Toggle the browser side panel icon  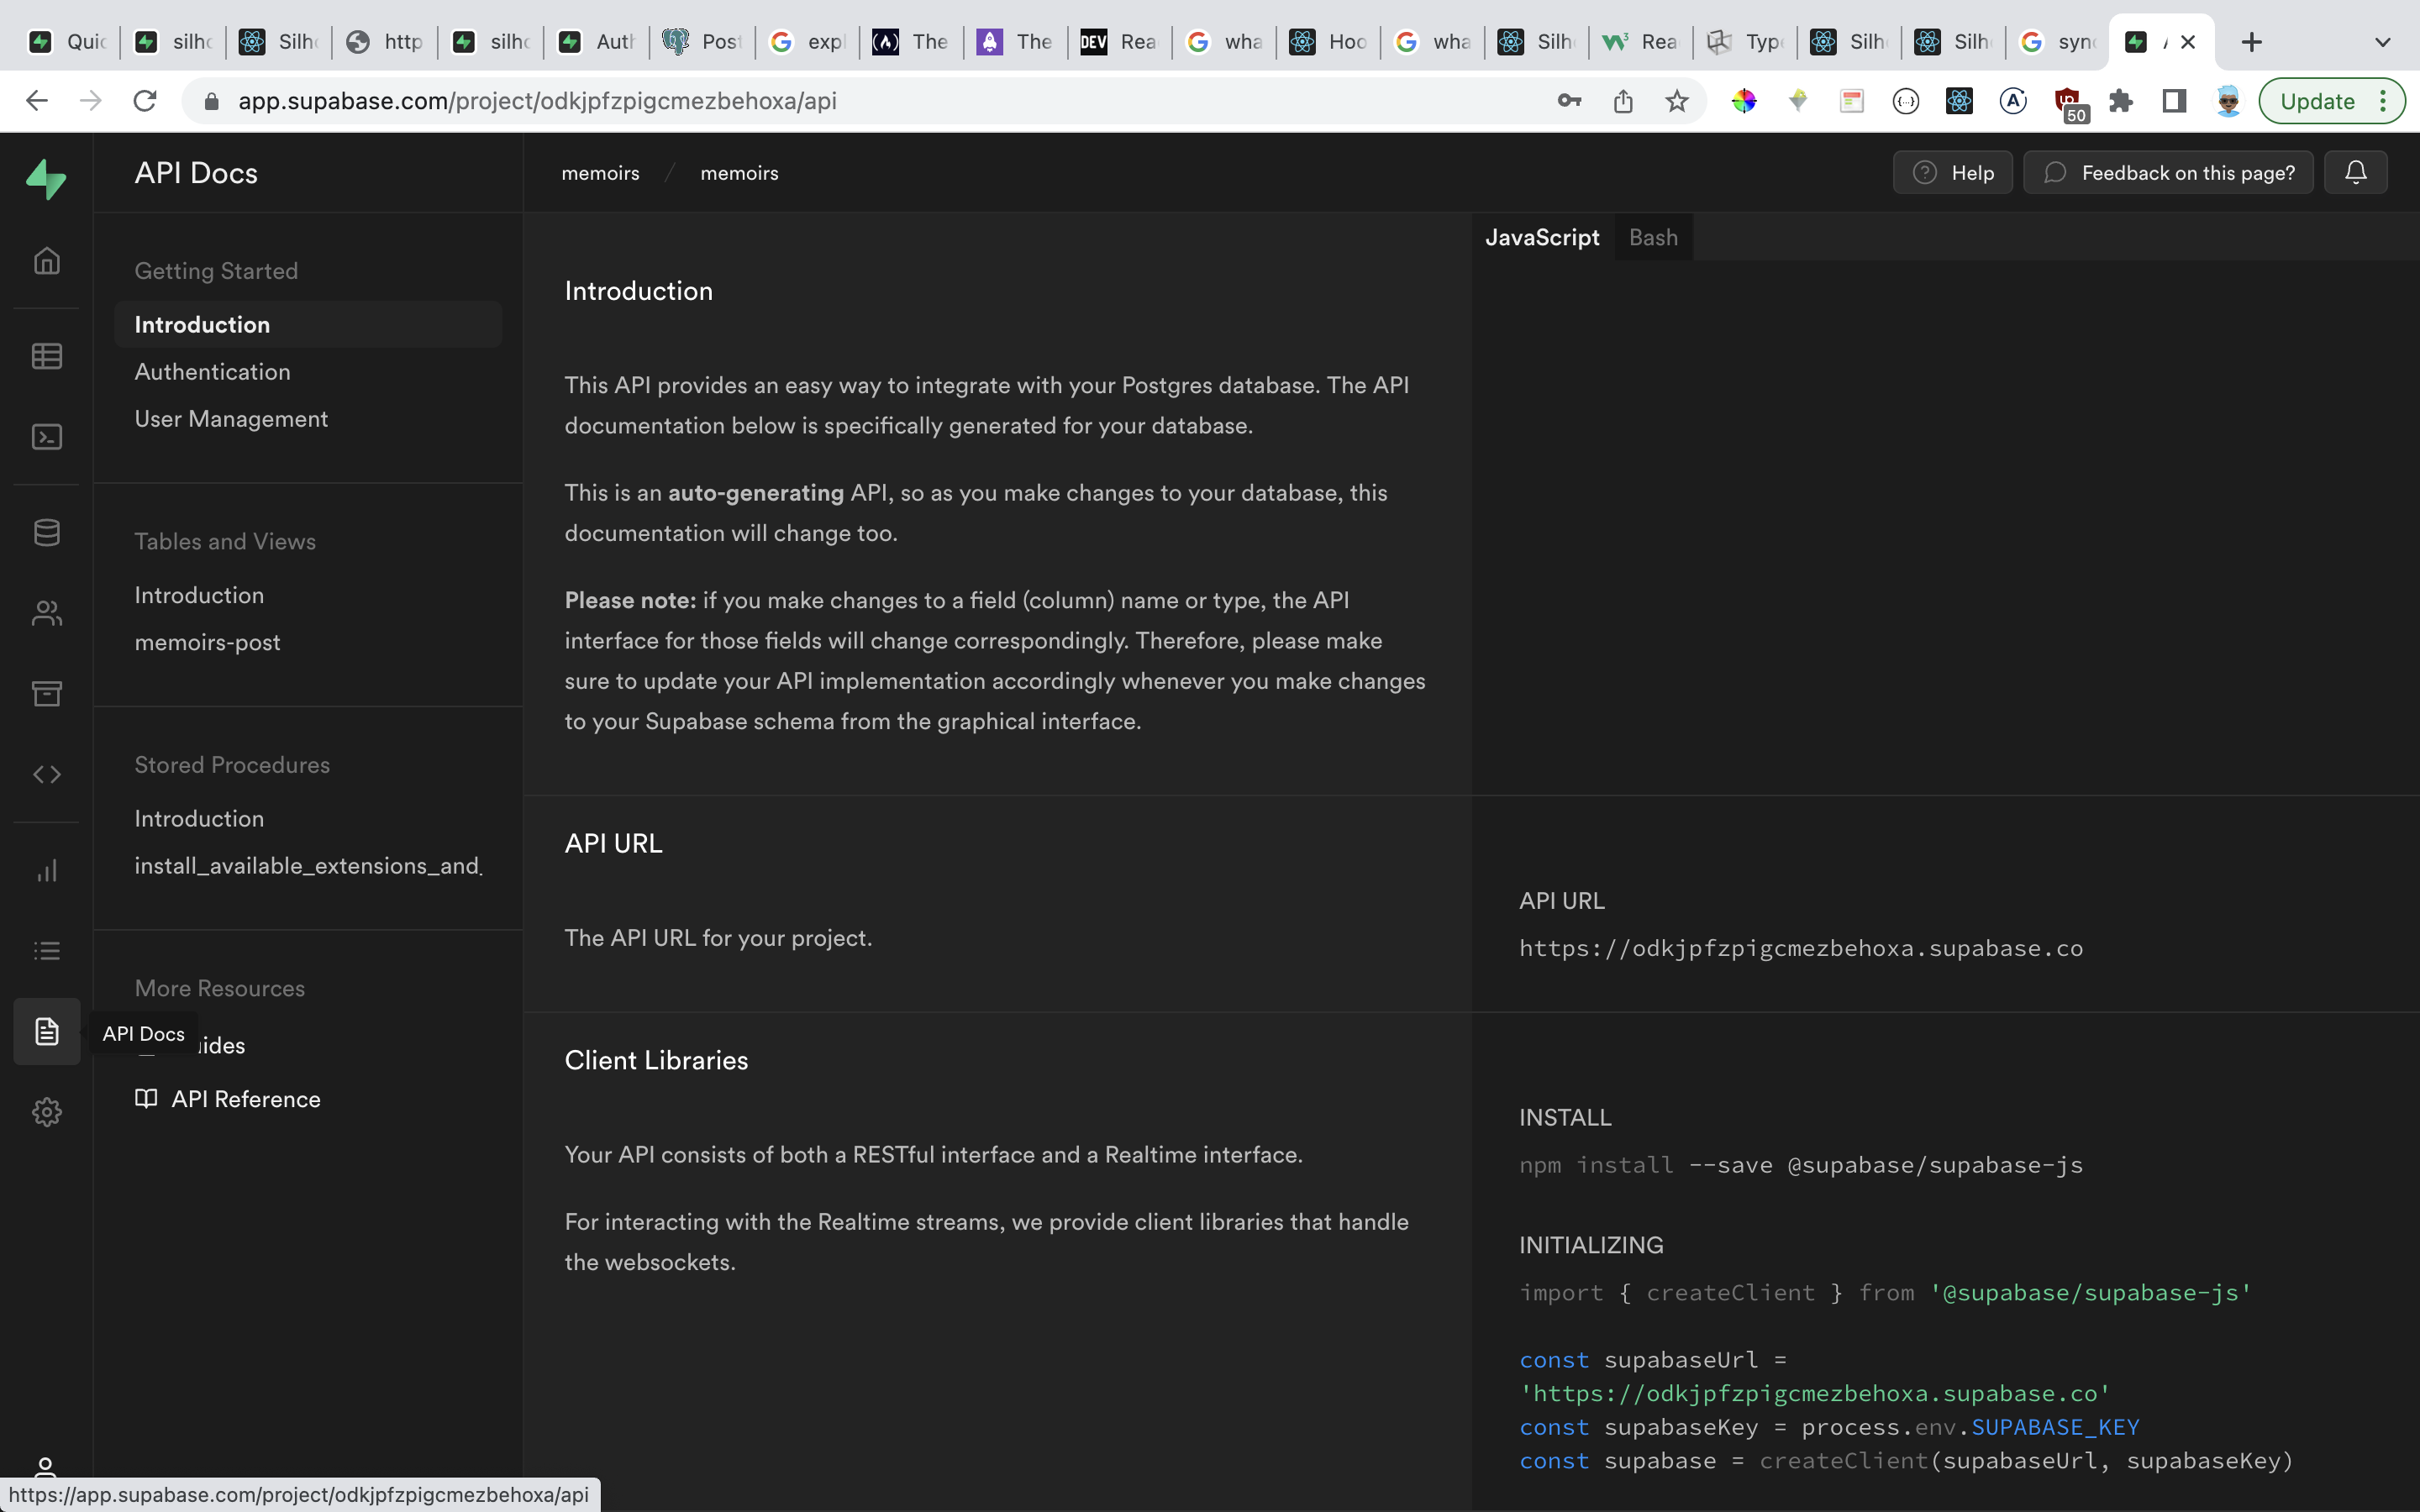point(2174,100)
